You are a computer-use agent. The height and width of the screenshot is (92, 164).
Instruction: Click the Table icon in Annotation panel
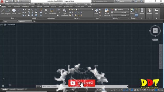pos(58,15)
